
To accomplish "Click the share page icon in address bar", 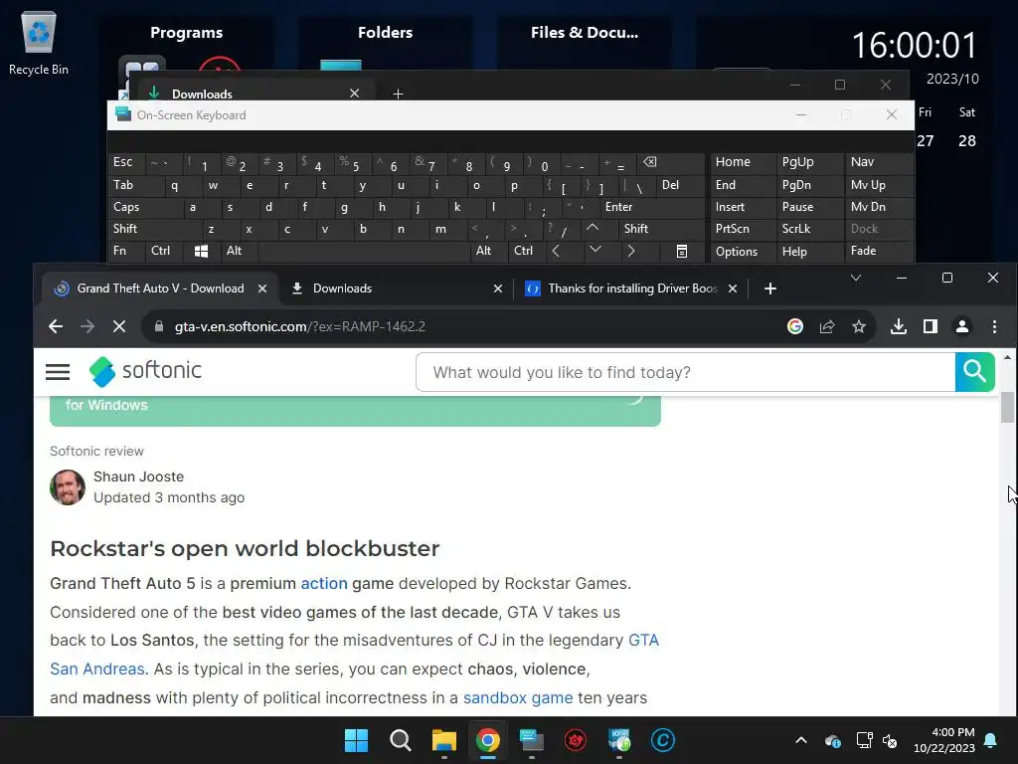I will coord(826,326).
